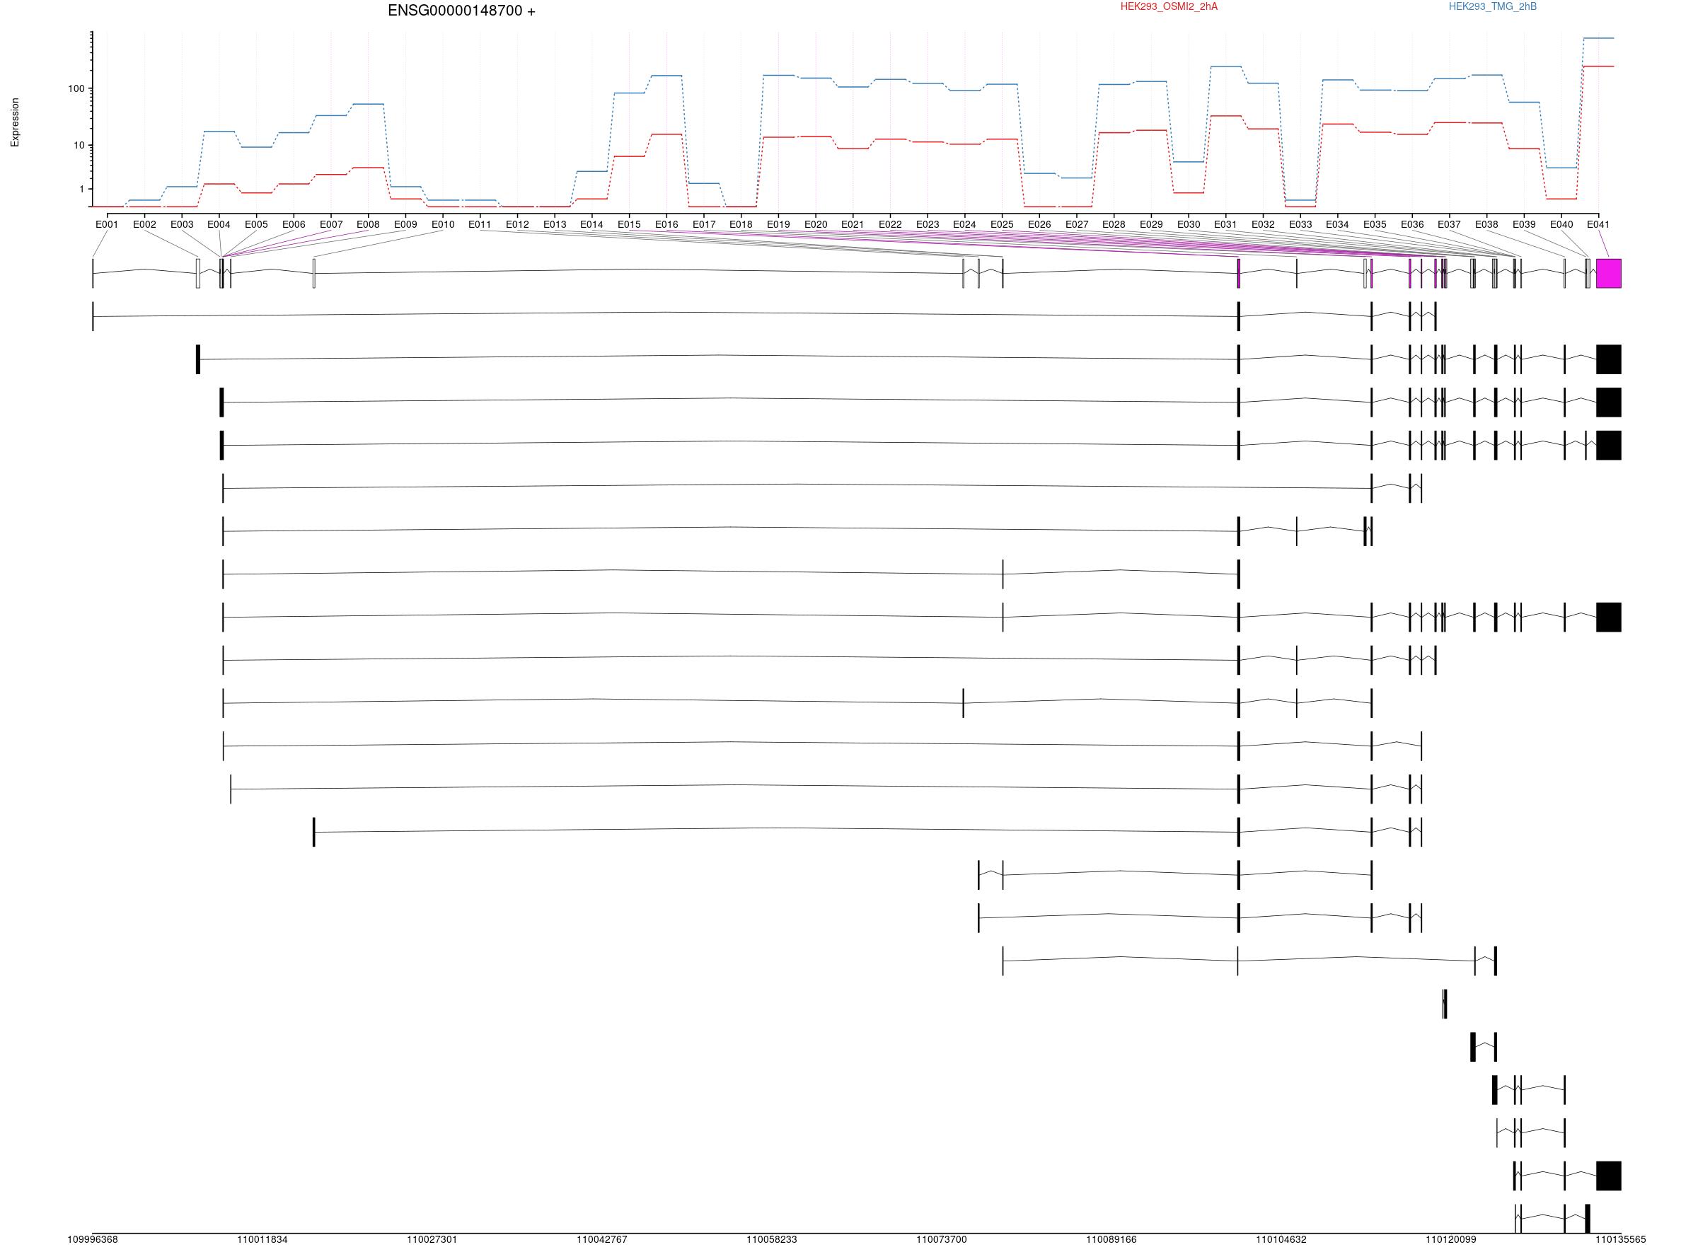Click exon label E004
The image size is (1698, 1252).
(219, 224)
